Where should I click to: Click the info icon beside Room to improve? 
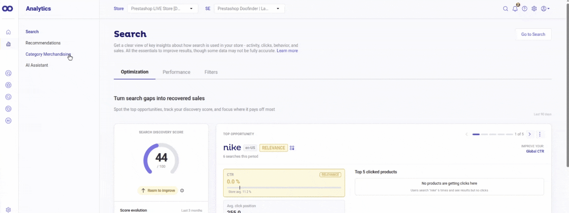click(x=182, y=190)
